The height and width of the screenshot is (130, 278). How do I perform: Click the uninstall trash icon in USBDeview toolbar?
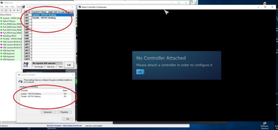[x=6, y=10]
